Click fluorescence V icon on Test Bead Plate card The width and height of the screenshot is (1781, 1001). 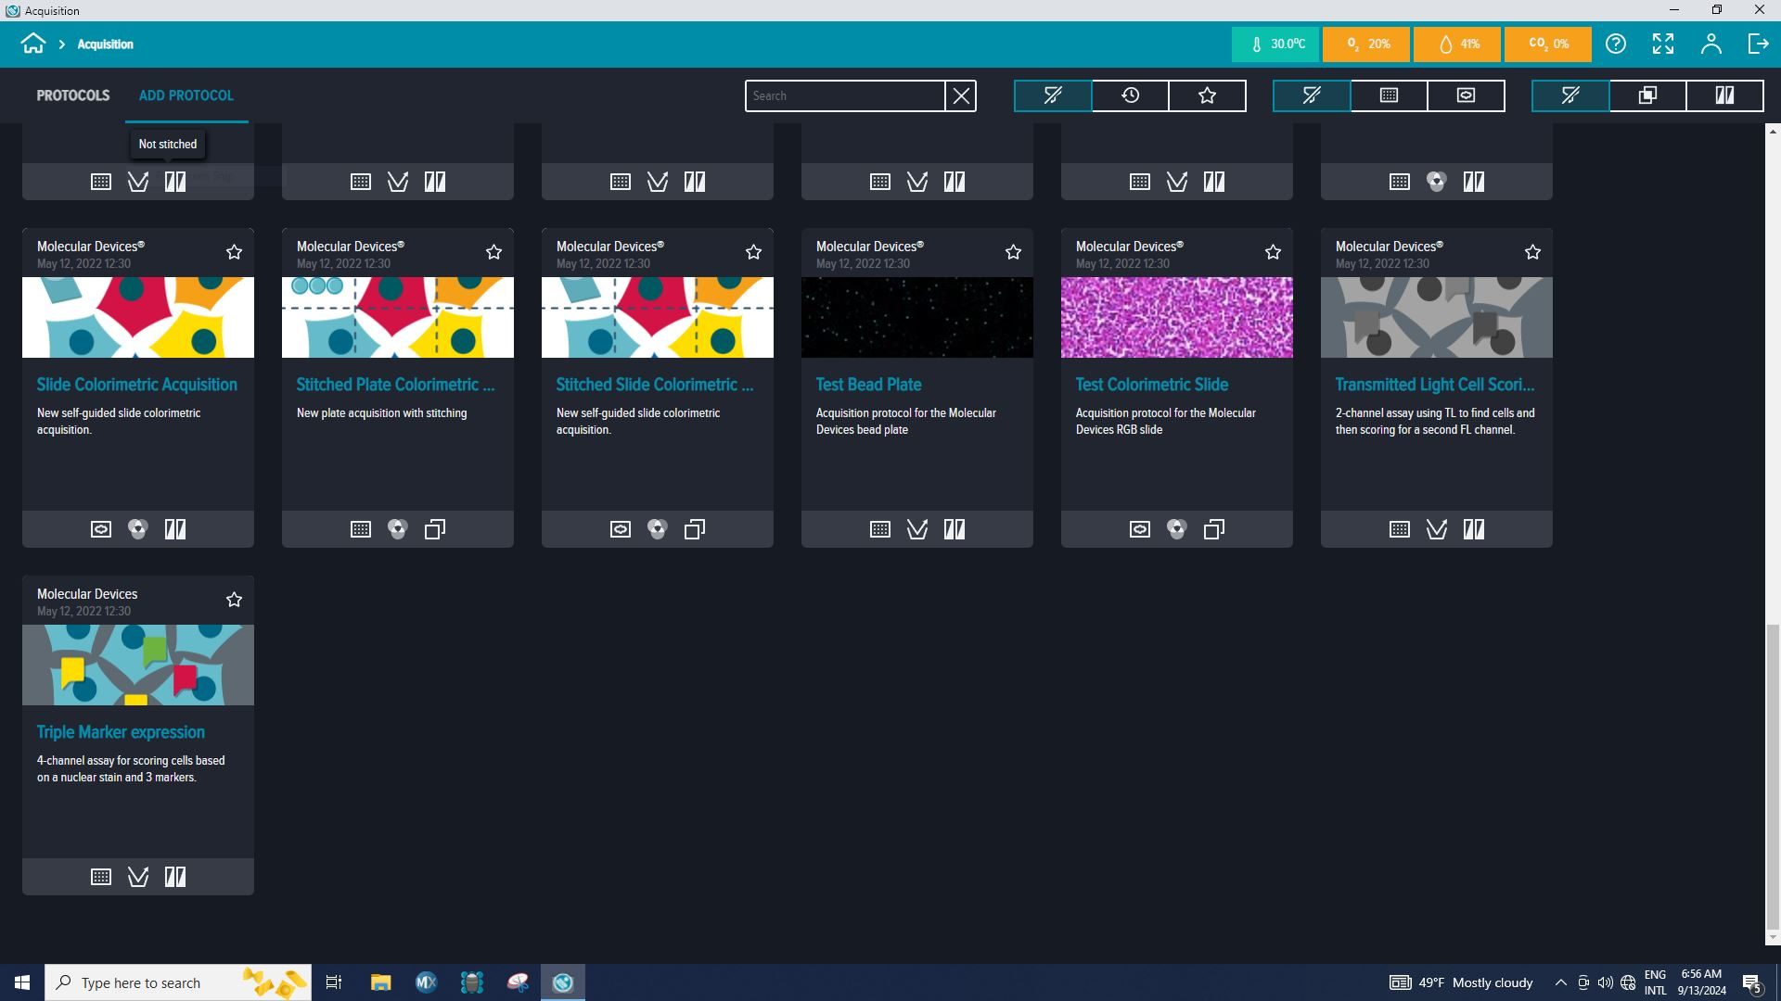[x=917, y=529]
